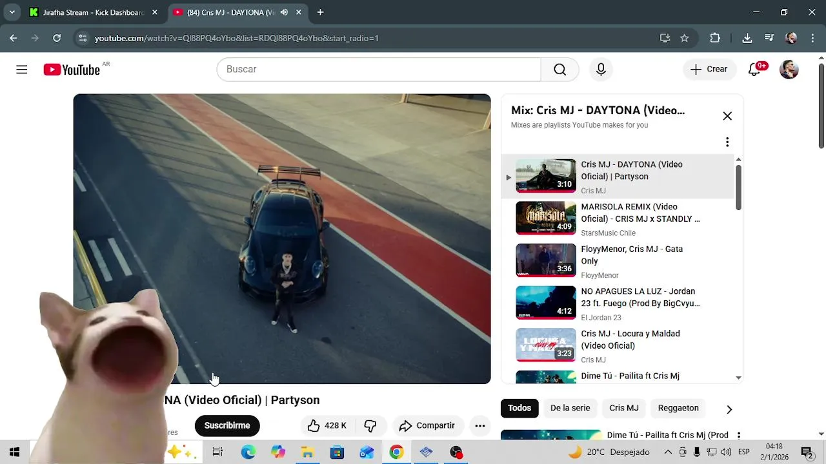Image resolution: width=826 pixels, height=464 pixels.
Task: Start voice search with microphone icon
Action: click(x=601, y=70)
